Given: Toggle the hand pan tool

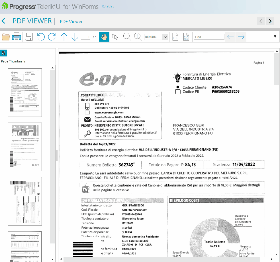Looking at the screenshot, I should [x=104, y=37].
